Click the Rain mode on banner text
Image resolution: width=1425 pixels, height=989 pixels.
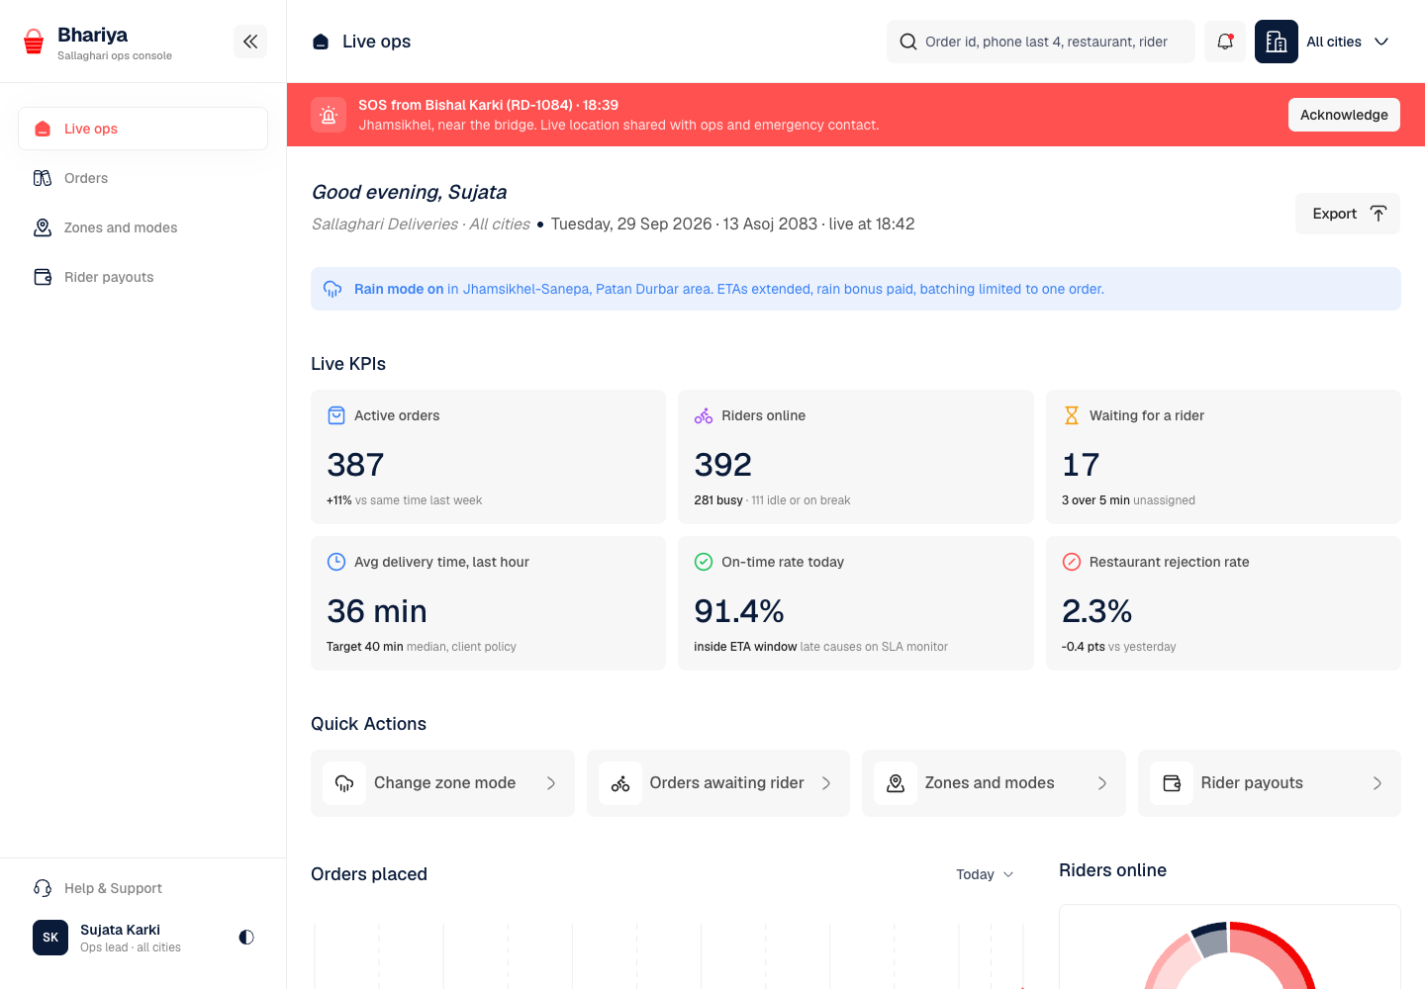(399, 289)
